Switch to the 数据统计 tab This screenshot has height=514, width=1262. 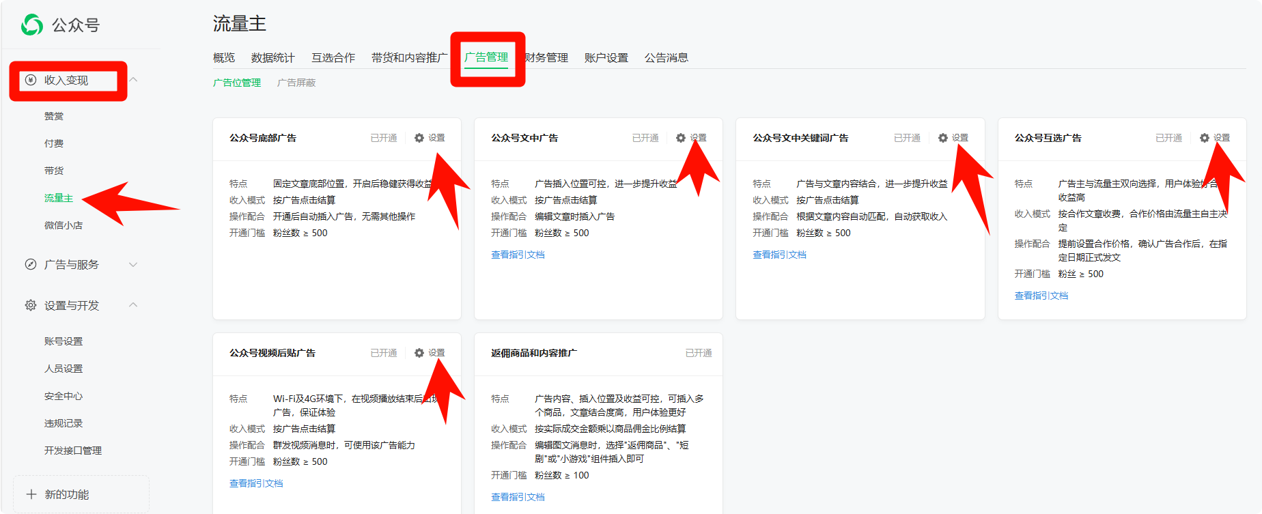pyautogui.click(x=273, y=58)
